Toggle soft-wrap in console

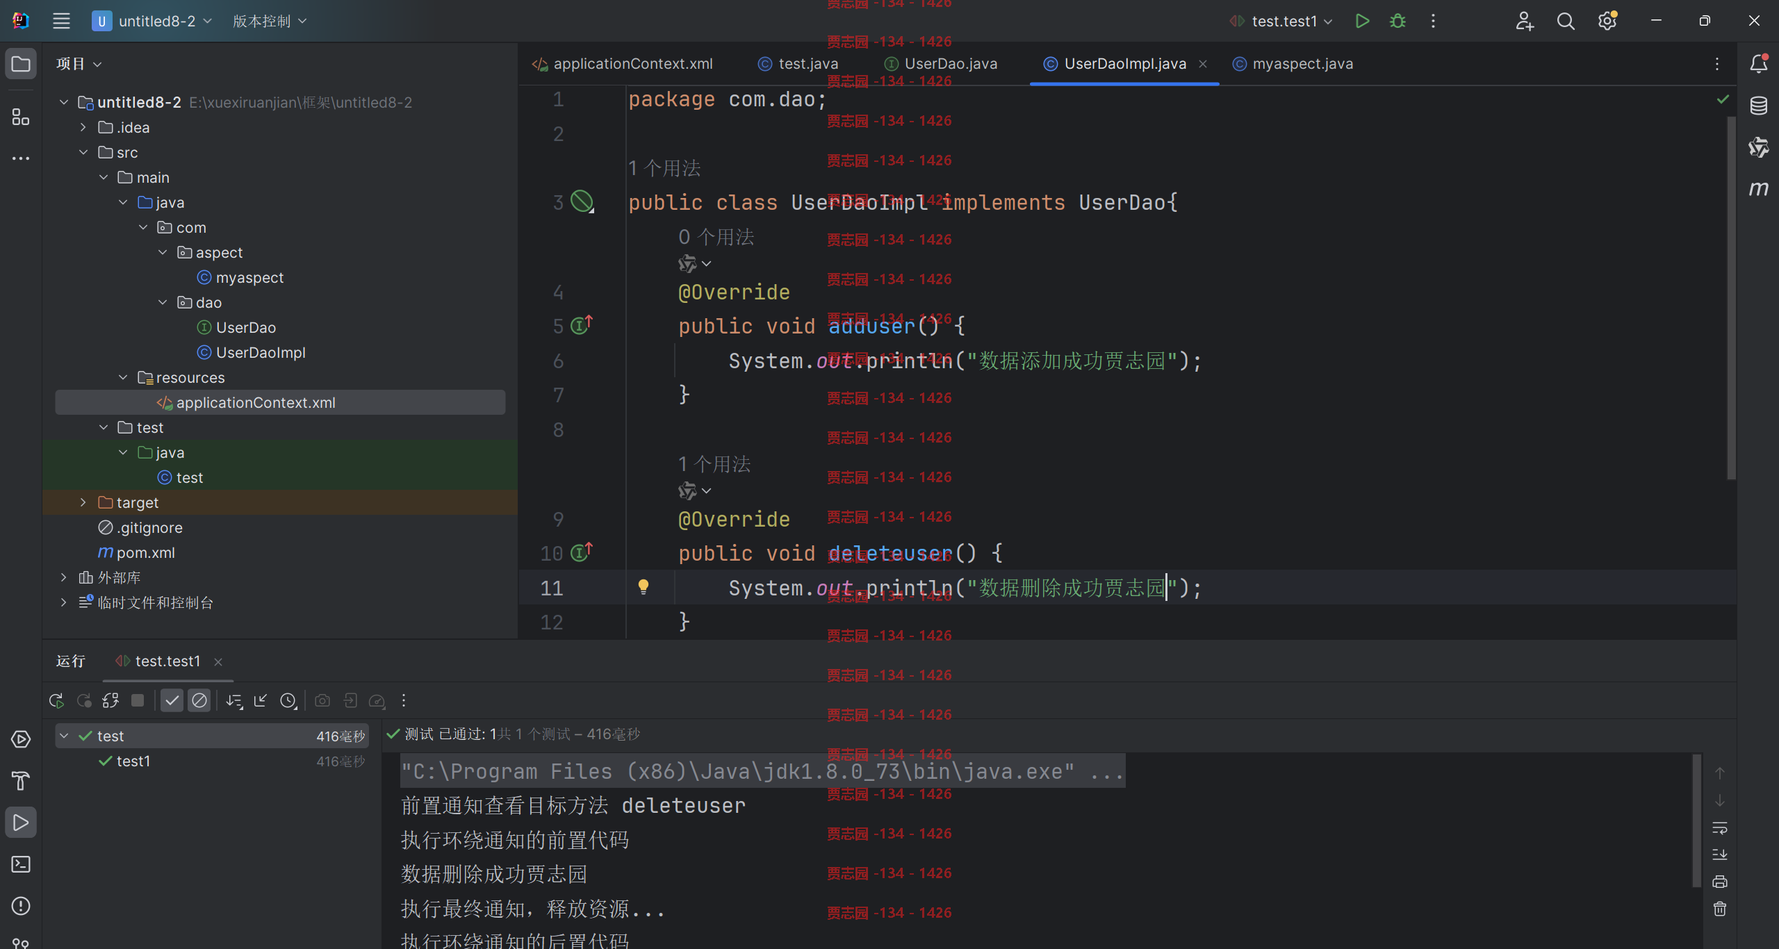pos(1720,827)
